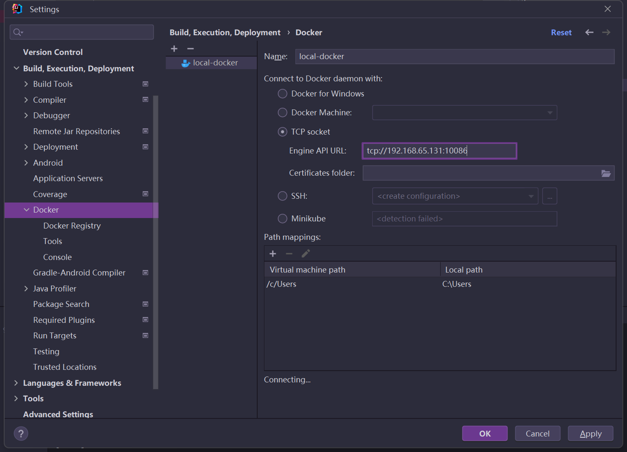The image size is (627, 452).
Task: Click Build, Execution, Deployment breadcrumb
Action: tap(225, 33)
